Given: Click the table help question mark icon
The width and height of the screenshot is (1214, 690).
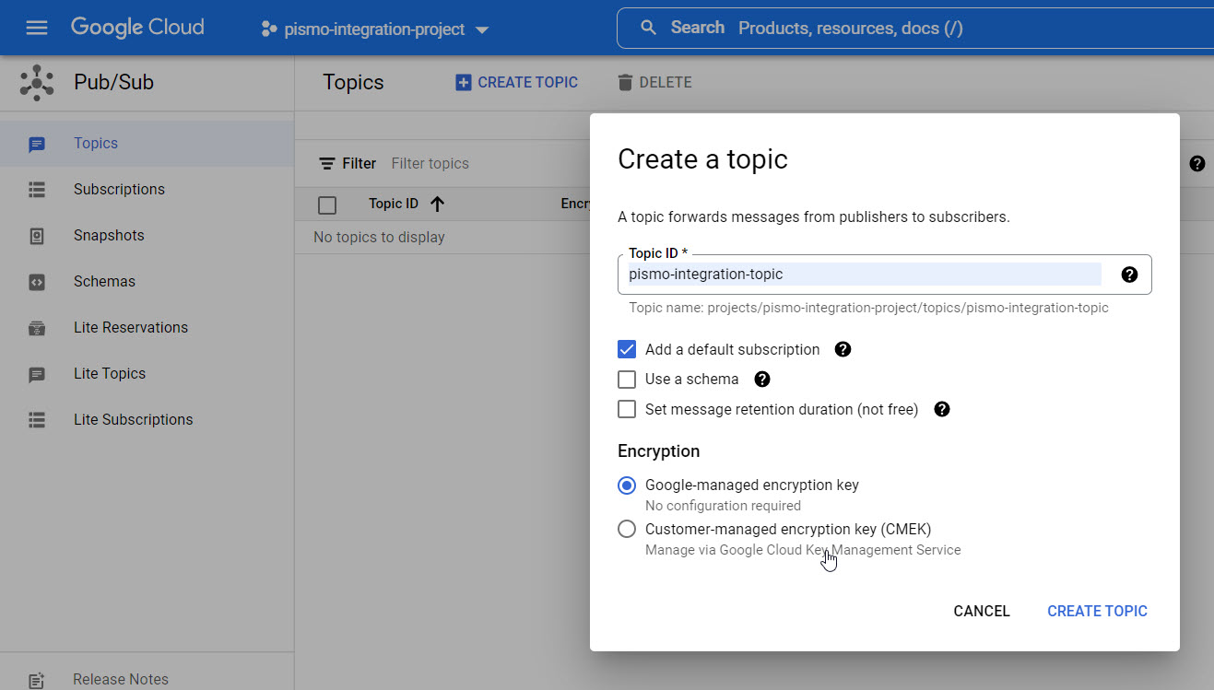Looking at the screenshot, I should click(1197, 164).
